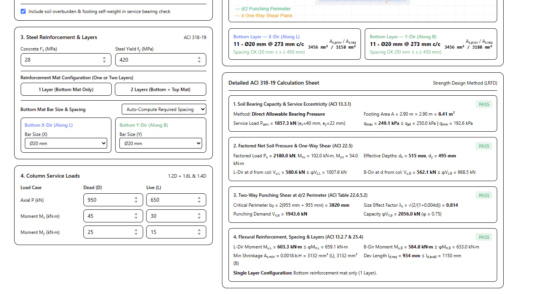Click the 'Bottom X-Dir (Along L)' card label
This screenshot has width=545, height=294.
click(49, 125)
